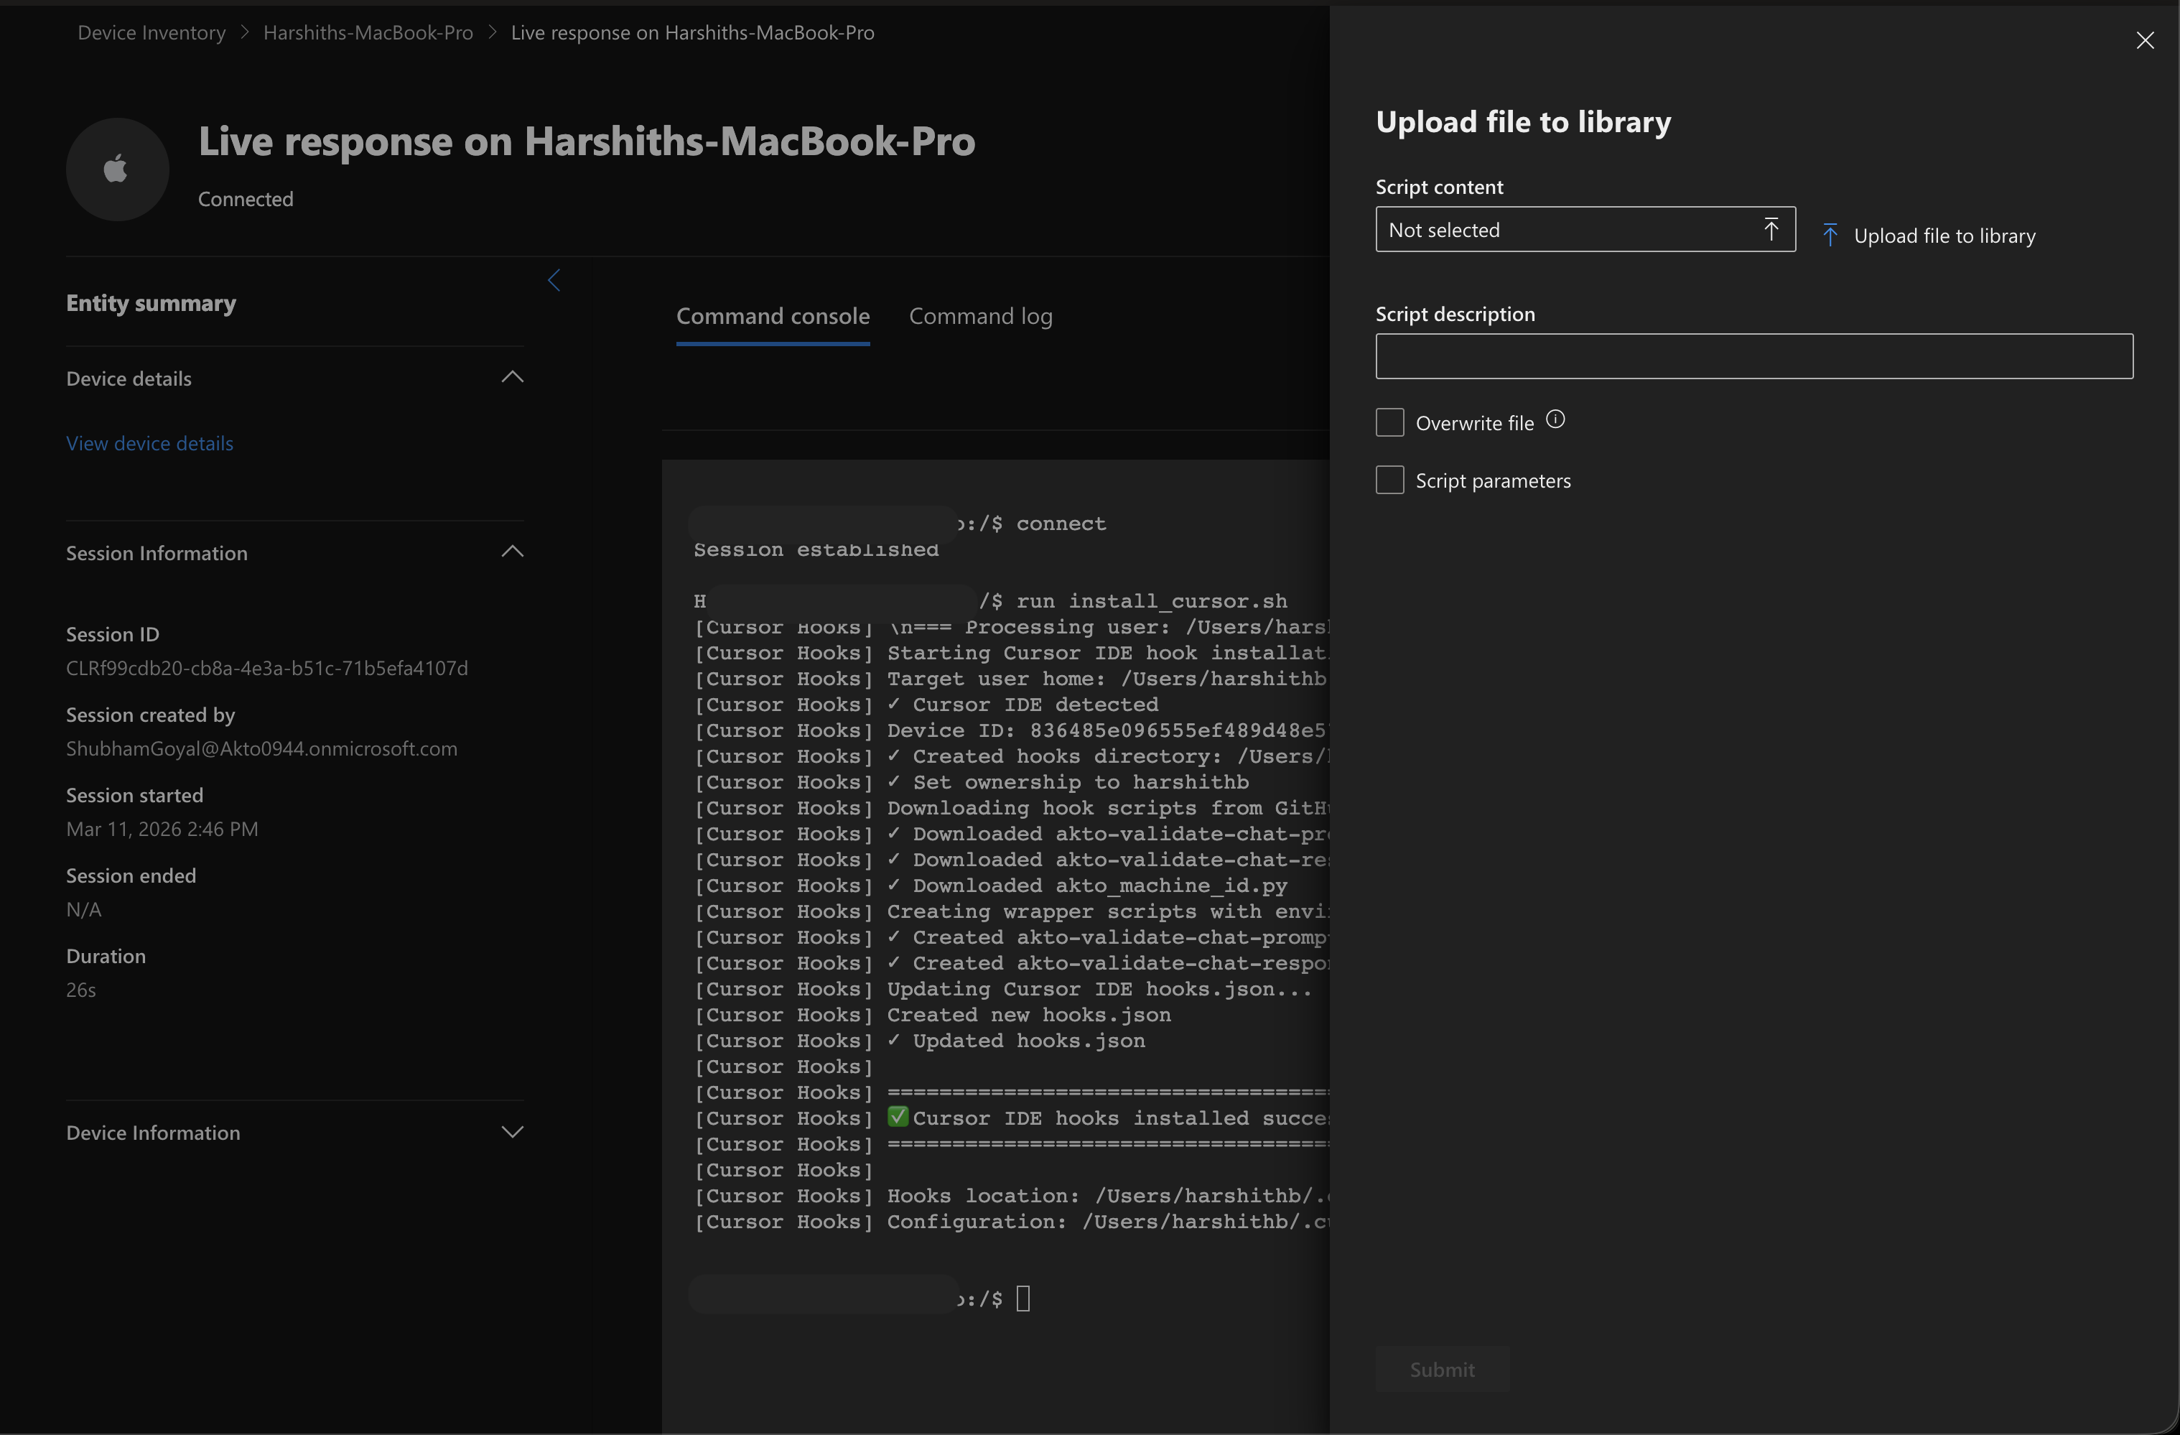Click the Script description input field

1753,356
